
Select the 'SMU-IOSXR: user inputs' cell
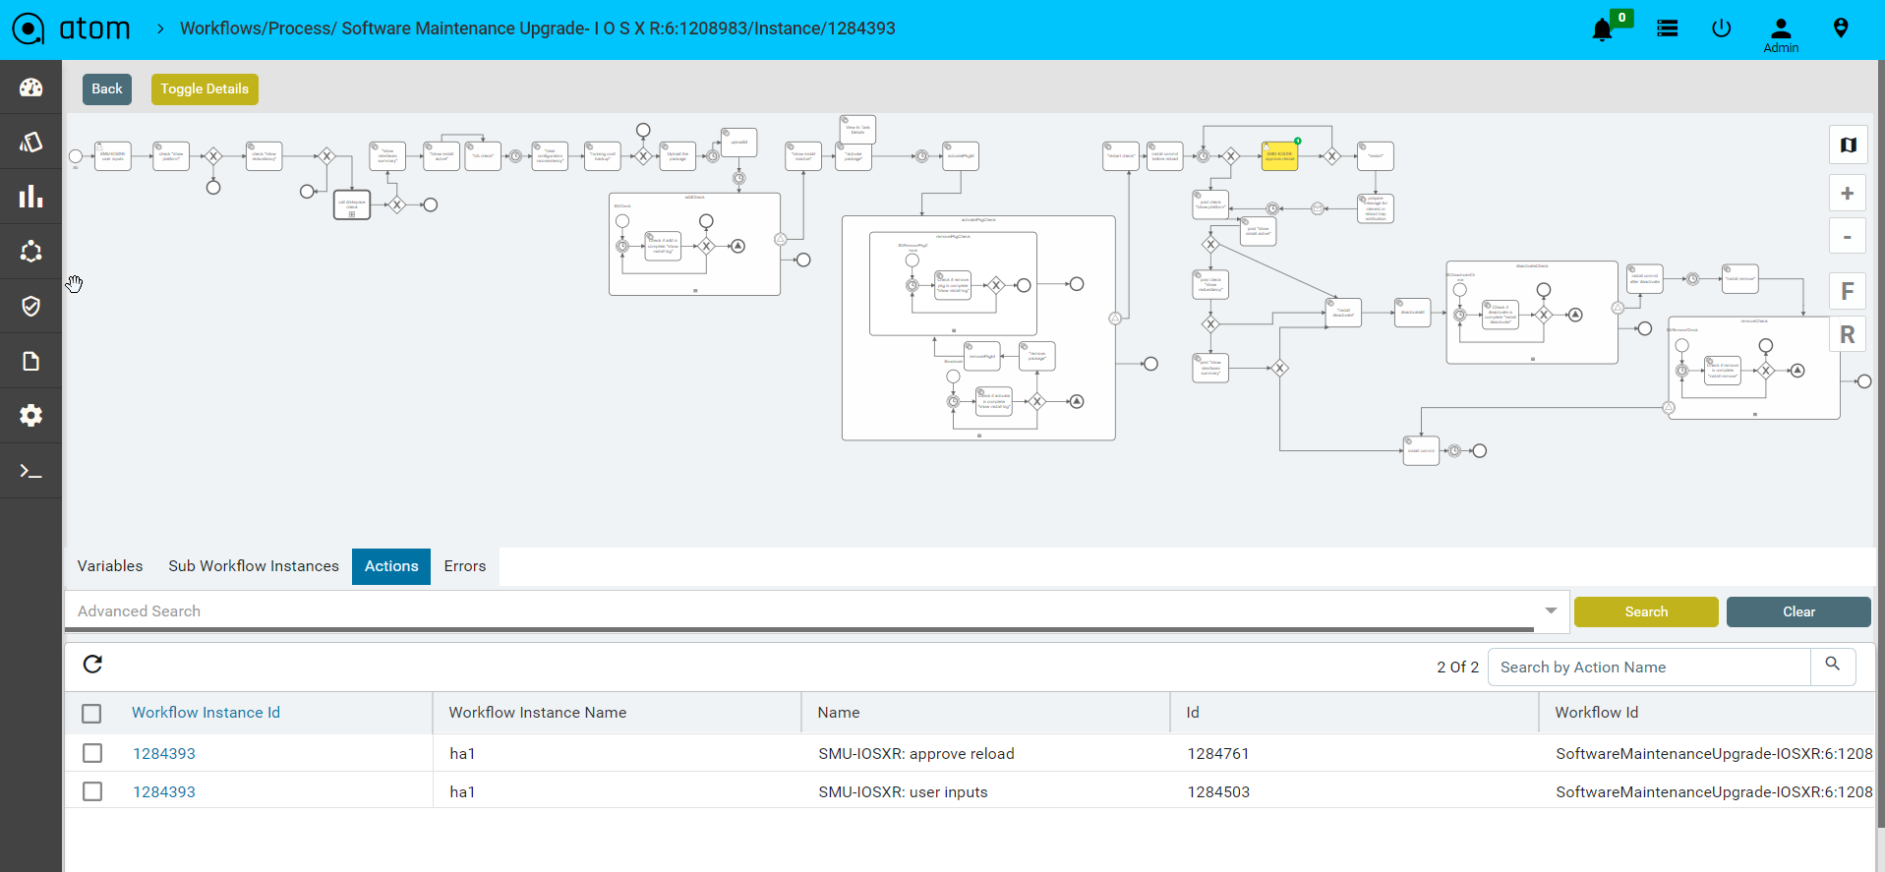click(903, 791)
